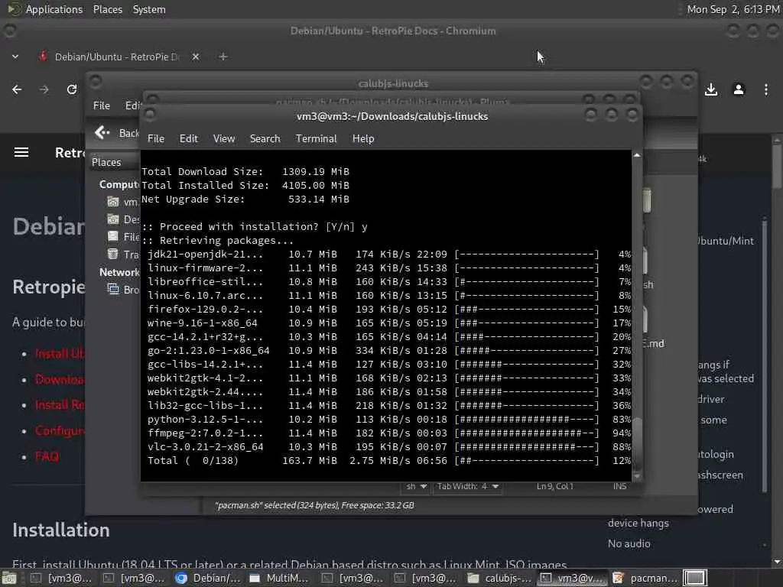
Task: Select Browse Network in file manager sidebar
Action: [x=123, y=290]
